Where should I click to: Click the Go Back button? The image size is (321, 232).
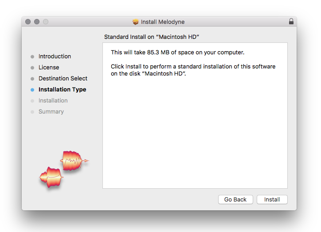click(x=235, y=199)
